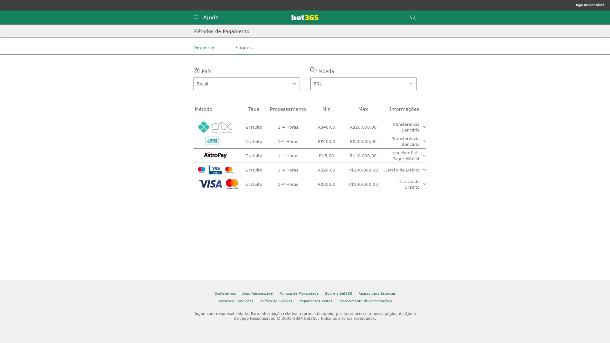Click the Métodos de Pagamento heading
610x343 pixels.
click(221, 31)
